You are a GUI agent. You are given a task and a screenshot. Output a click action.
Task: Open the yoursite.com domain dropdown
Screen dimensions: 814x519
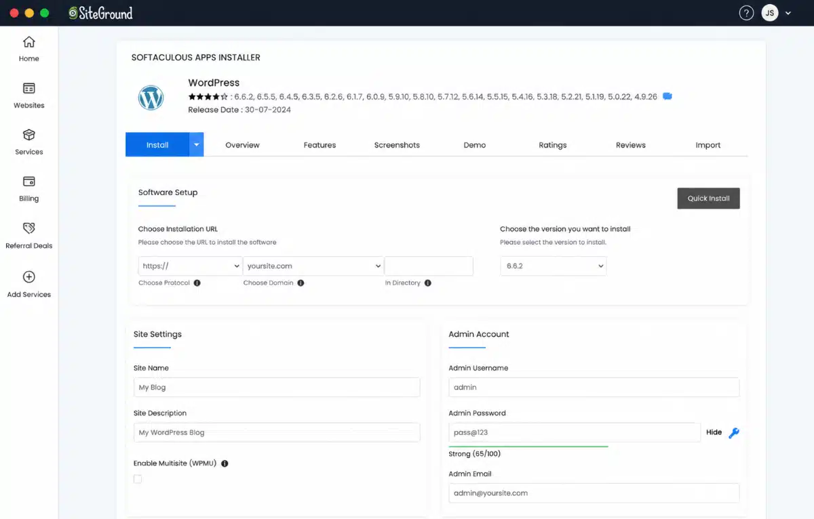[x=313, y=266]
